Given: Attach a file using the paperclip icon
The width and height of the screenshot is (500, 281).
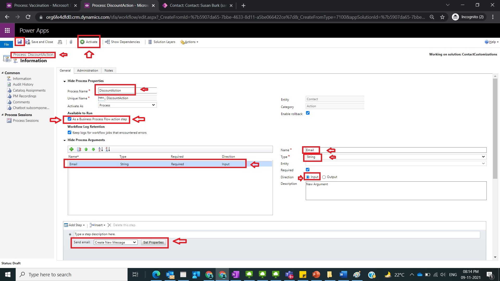Looking at the screenshot, I should [x=71, y=42].
